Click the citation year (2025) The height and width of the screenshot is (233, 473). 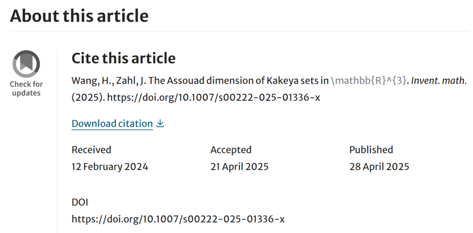(x=88, y=97)
